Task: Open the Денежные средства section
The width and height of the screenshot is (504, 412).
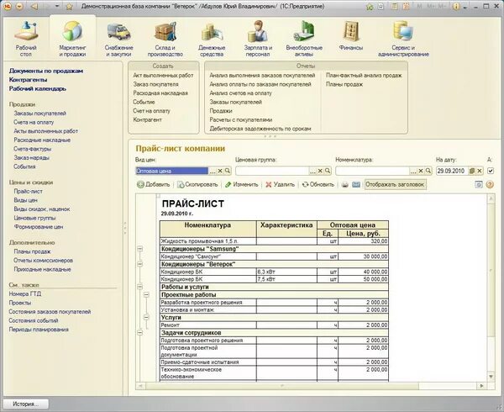Action: pyautogui.click(x=212, y=39)
